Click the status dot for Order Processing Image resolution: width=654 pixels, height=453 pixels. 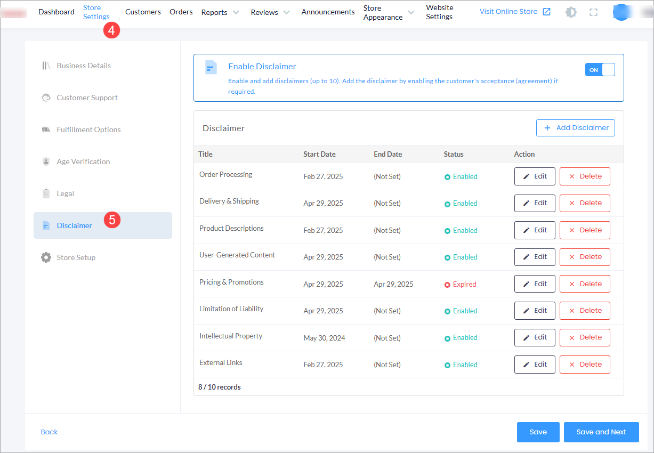[x=448, y=177]
